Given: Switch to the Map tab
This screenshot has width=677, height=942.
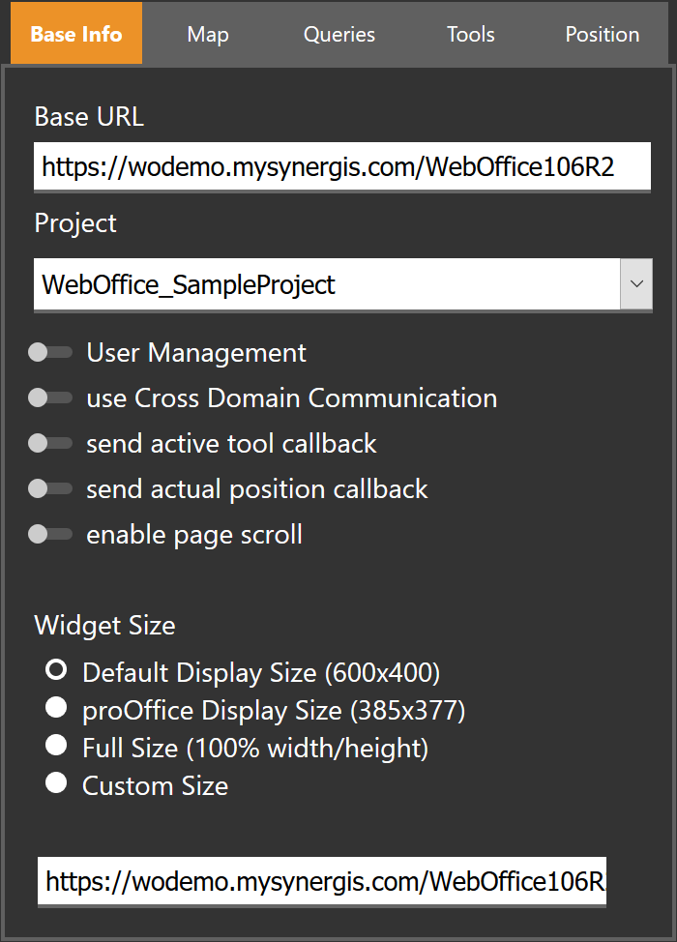Looking at the screenshot, I should pos(208,34).
